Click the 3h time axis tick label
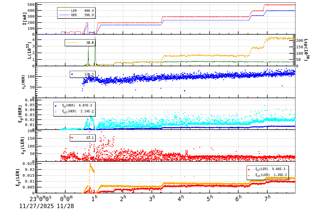The width and height of the screenshot is (322, 214). click(152, 199)
